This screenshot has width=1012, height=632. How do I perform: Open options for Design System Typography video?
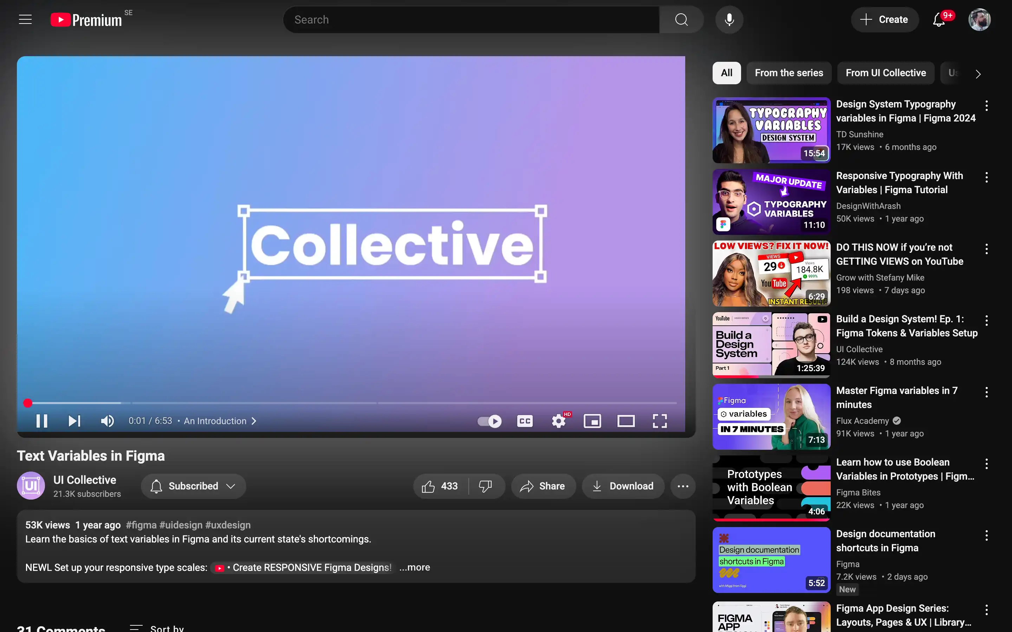pos(986,105)
